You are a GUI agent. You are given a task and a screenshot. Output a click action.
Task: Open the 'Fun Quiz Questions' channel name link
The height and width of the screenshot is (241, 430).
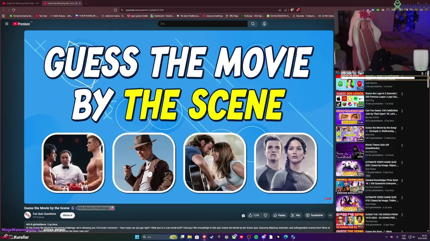click(x=44, y=214)
